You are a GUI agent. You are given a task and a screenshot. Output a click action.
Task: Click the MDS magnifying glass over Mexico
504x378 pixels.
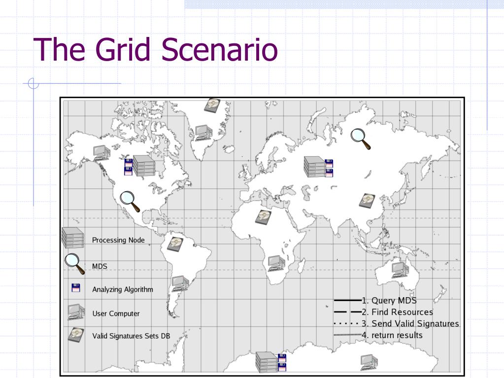[x=130, y=202]
